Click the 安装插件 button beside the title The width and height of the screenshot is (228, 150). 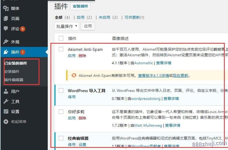[80, 6]
